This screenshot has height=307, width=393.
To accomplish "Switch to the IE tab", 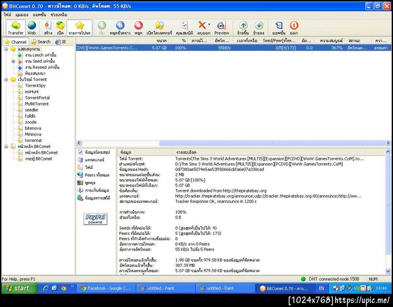I will 60,42.
